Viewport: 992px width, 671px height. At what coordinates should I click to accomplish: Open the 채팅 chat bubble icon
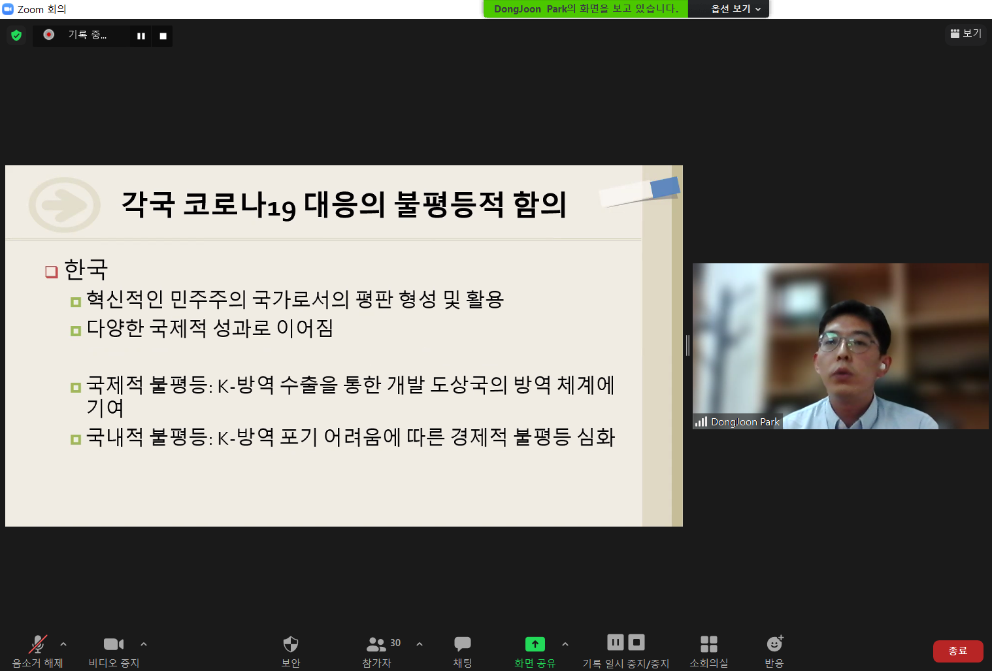462,645
